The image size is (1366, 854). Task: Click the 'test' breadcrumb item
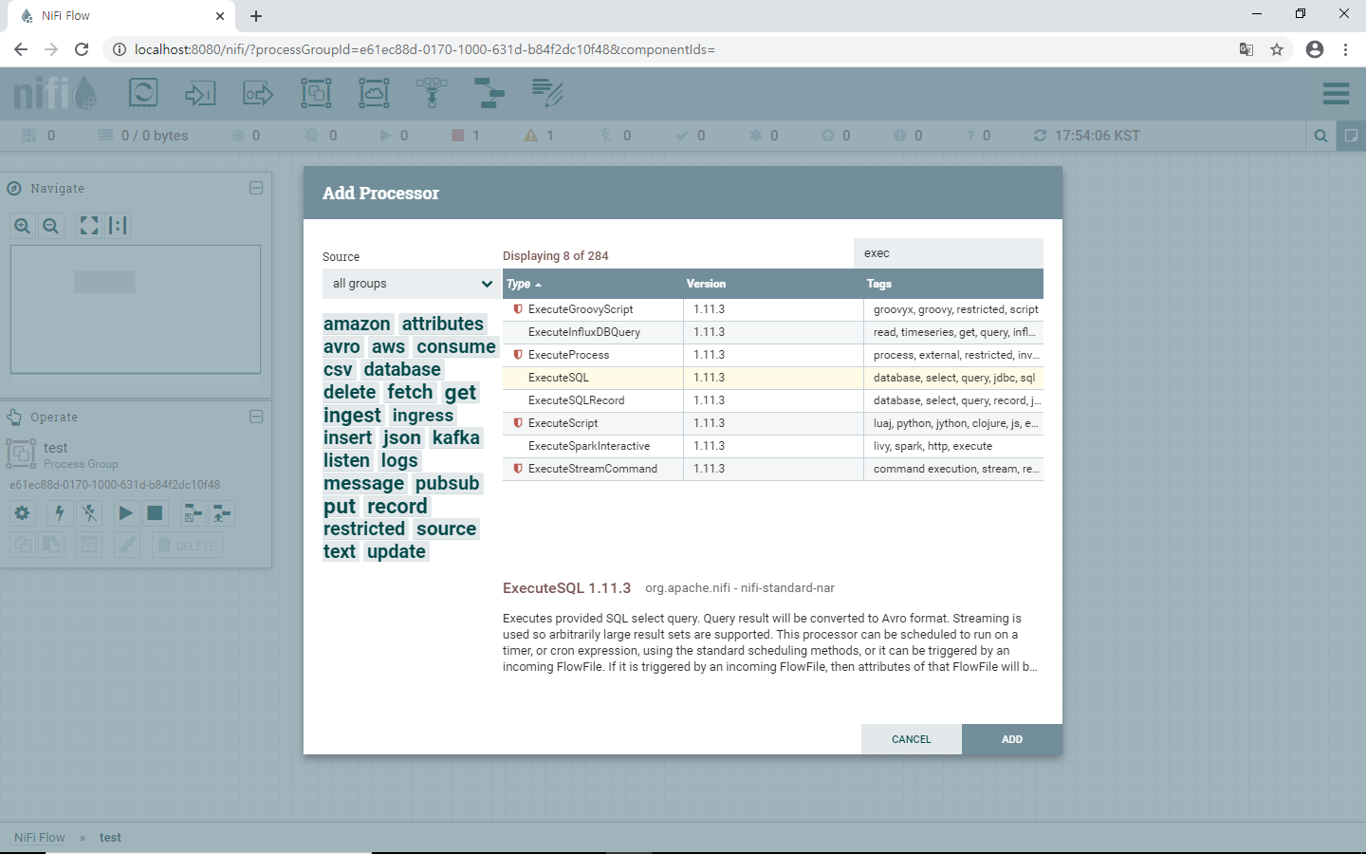[x=110, y=837]
